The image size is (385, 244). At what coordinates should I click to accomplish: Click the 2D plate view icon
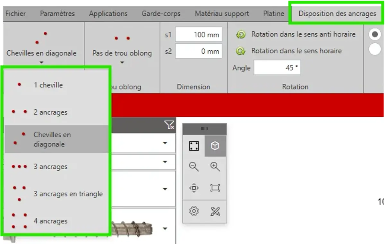click(x=194, y=146)
